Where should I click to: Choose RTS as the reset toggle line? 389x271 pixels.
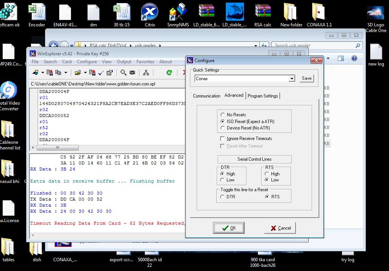pyautogui.click(x=272, y=197)
